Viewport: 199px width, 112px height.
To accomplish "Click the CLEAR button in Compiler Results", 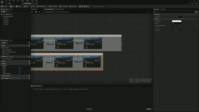I will point(149,109).
